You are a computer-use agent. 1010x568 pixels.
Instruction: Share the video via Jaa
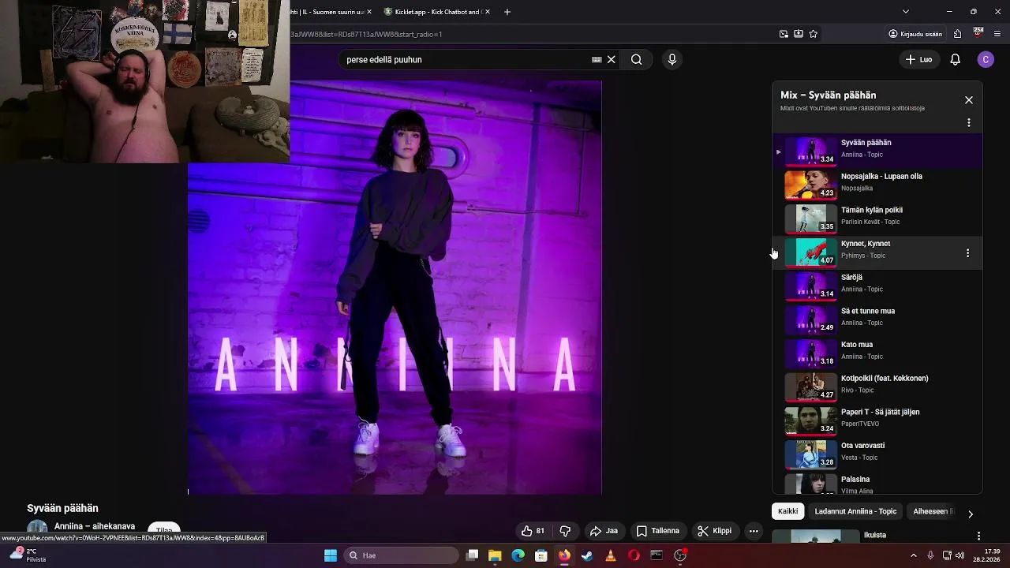click(604, 531)
